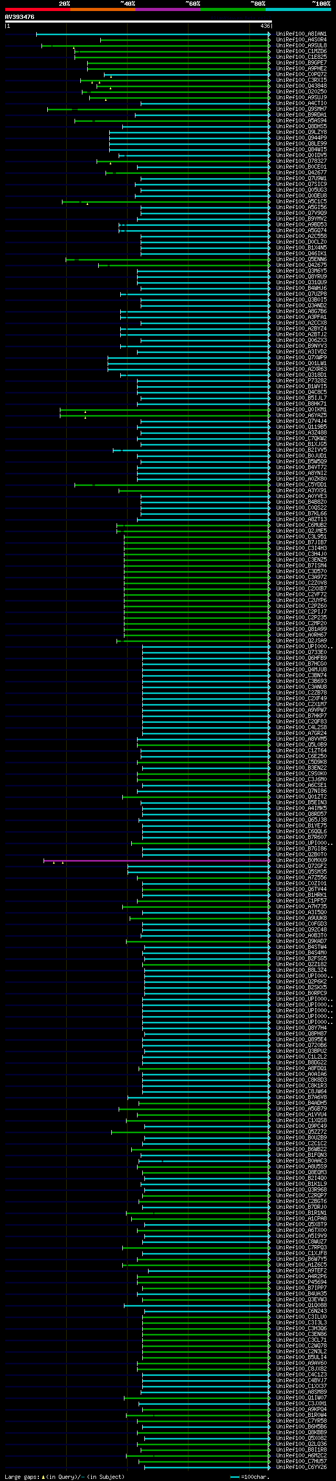
Task: Click label UniRef100_B7HCG0
Action: tap(301, 664)
